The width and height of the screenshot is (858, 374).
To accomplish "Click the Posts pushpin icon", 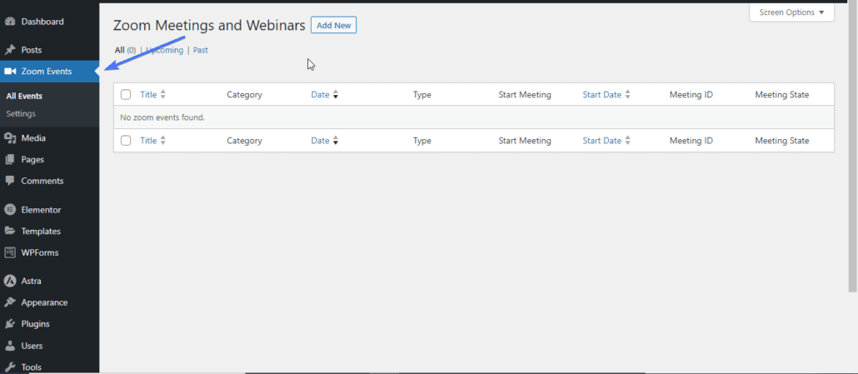I will pyautogui.click(x=9, y=50).
